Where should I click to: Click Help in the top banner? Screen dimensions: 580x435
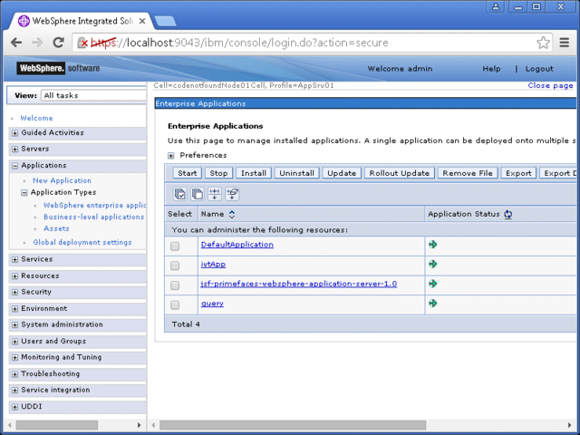click(491, 69)
